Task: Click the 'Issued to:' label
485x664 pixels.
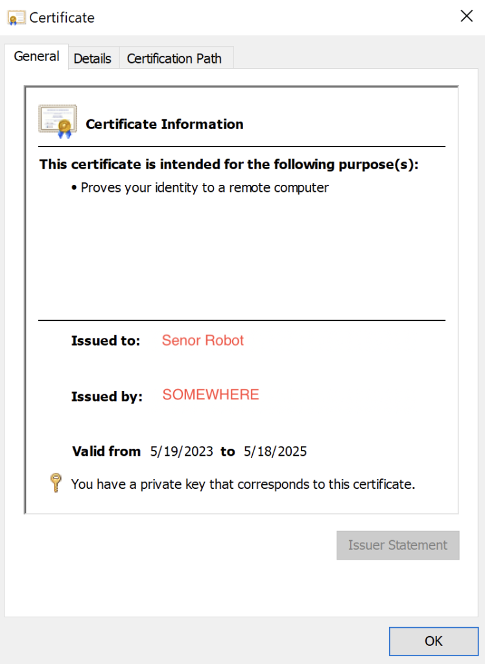Action: point(106,341)
